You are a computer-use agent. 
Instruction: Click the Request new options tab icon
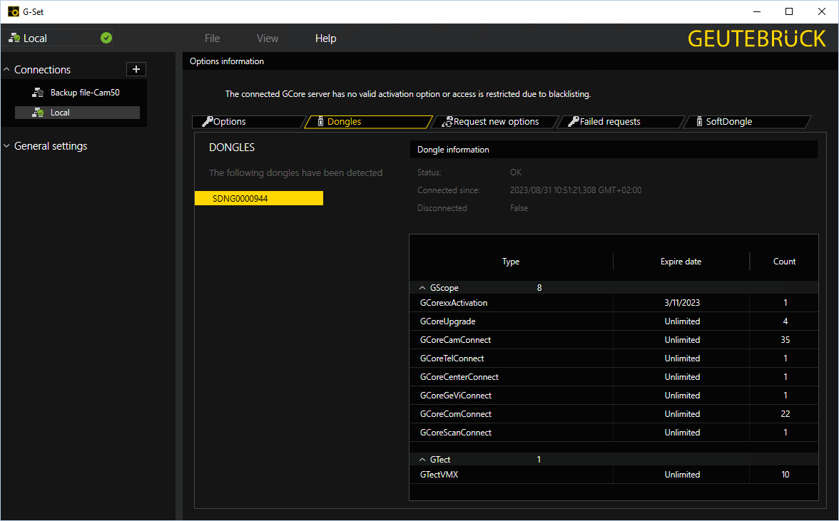click(x=447, y=122)
